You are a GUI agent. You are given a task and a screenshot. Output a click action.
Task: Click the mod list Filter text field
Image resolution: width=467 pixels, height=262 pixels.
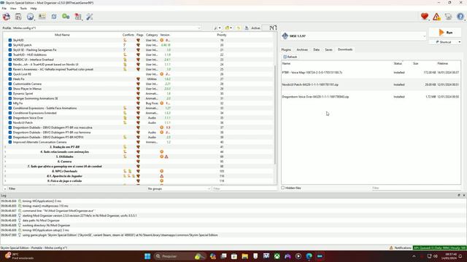point(244,188)
